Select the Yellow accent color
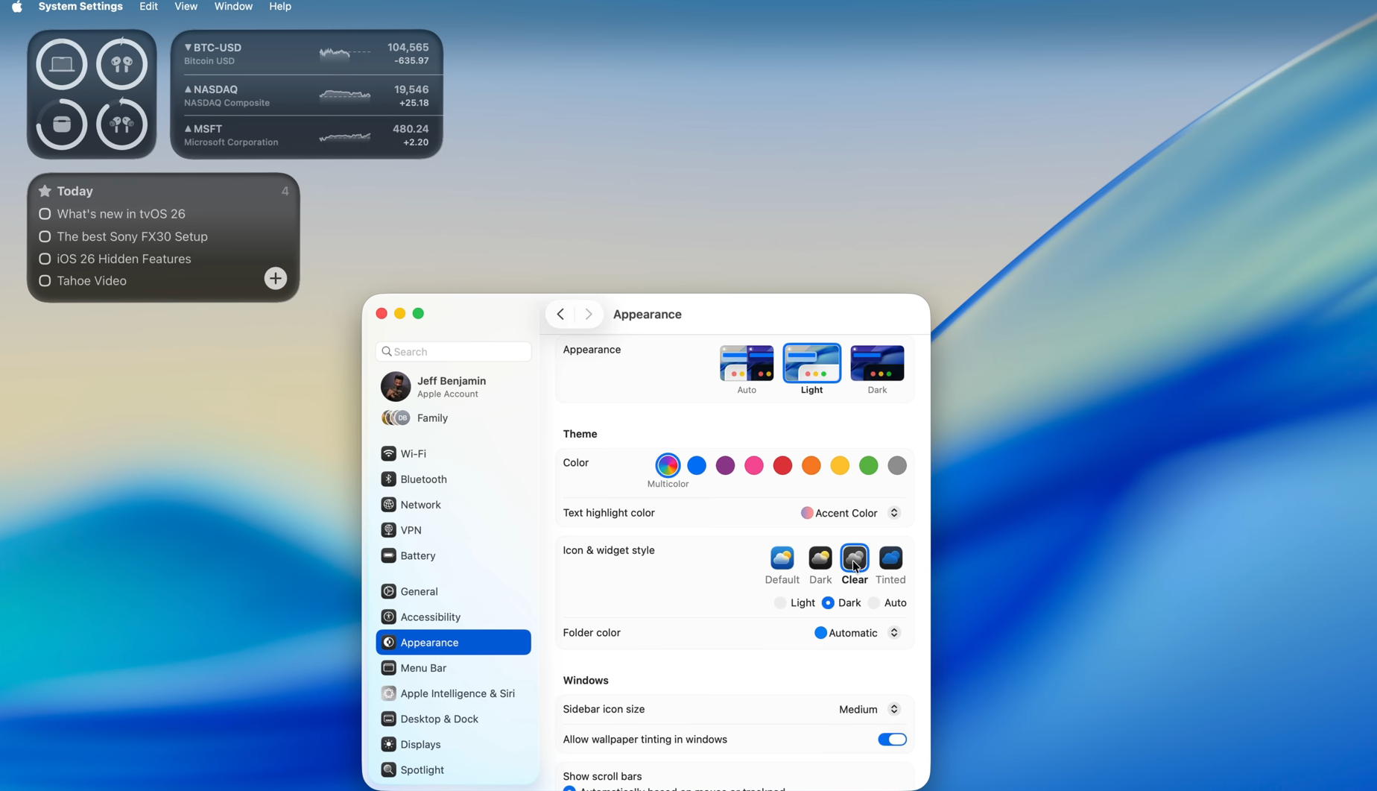Image resolution: width=1377 pixels, height=791 pixels. point(840,465)
